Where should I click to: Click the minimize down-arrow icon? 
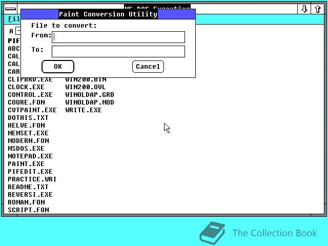(304, 9)
